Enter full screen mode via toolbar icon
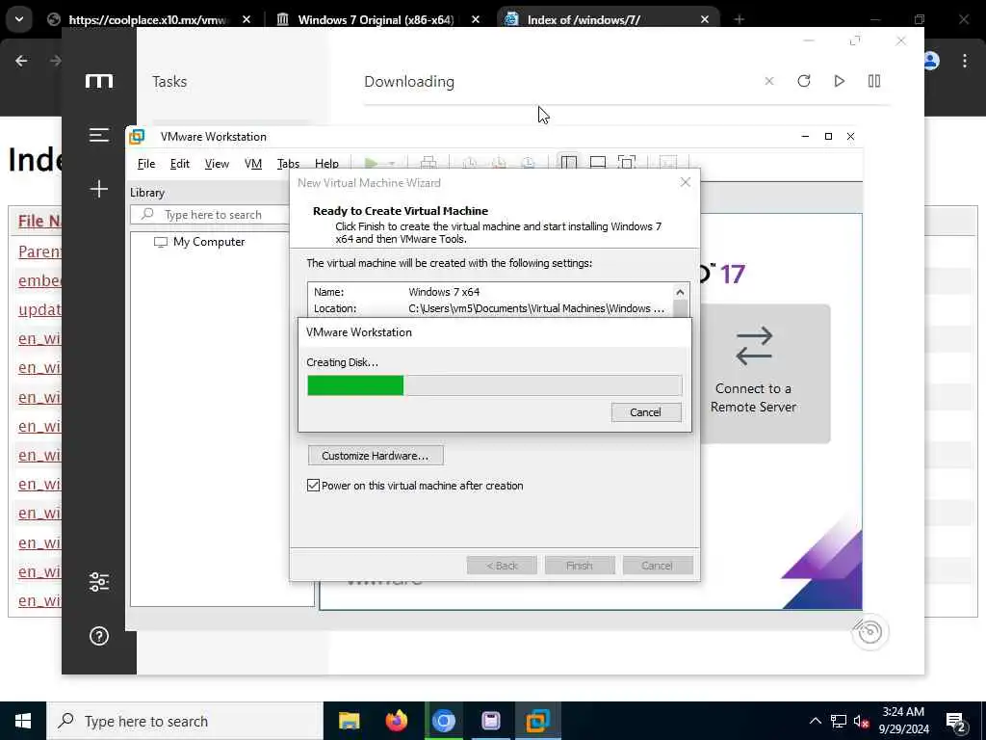The height and width of the screenshot is (740, 986). (627, 163)
